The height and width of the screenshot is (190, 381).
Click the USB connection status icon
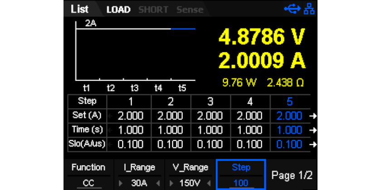pyautogui.click(x=293, y=9)
